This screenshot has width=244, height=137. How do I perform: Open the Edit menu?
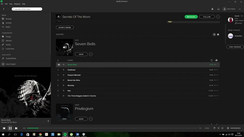coord(6,4)
